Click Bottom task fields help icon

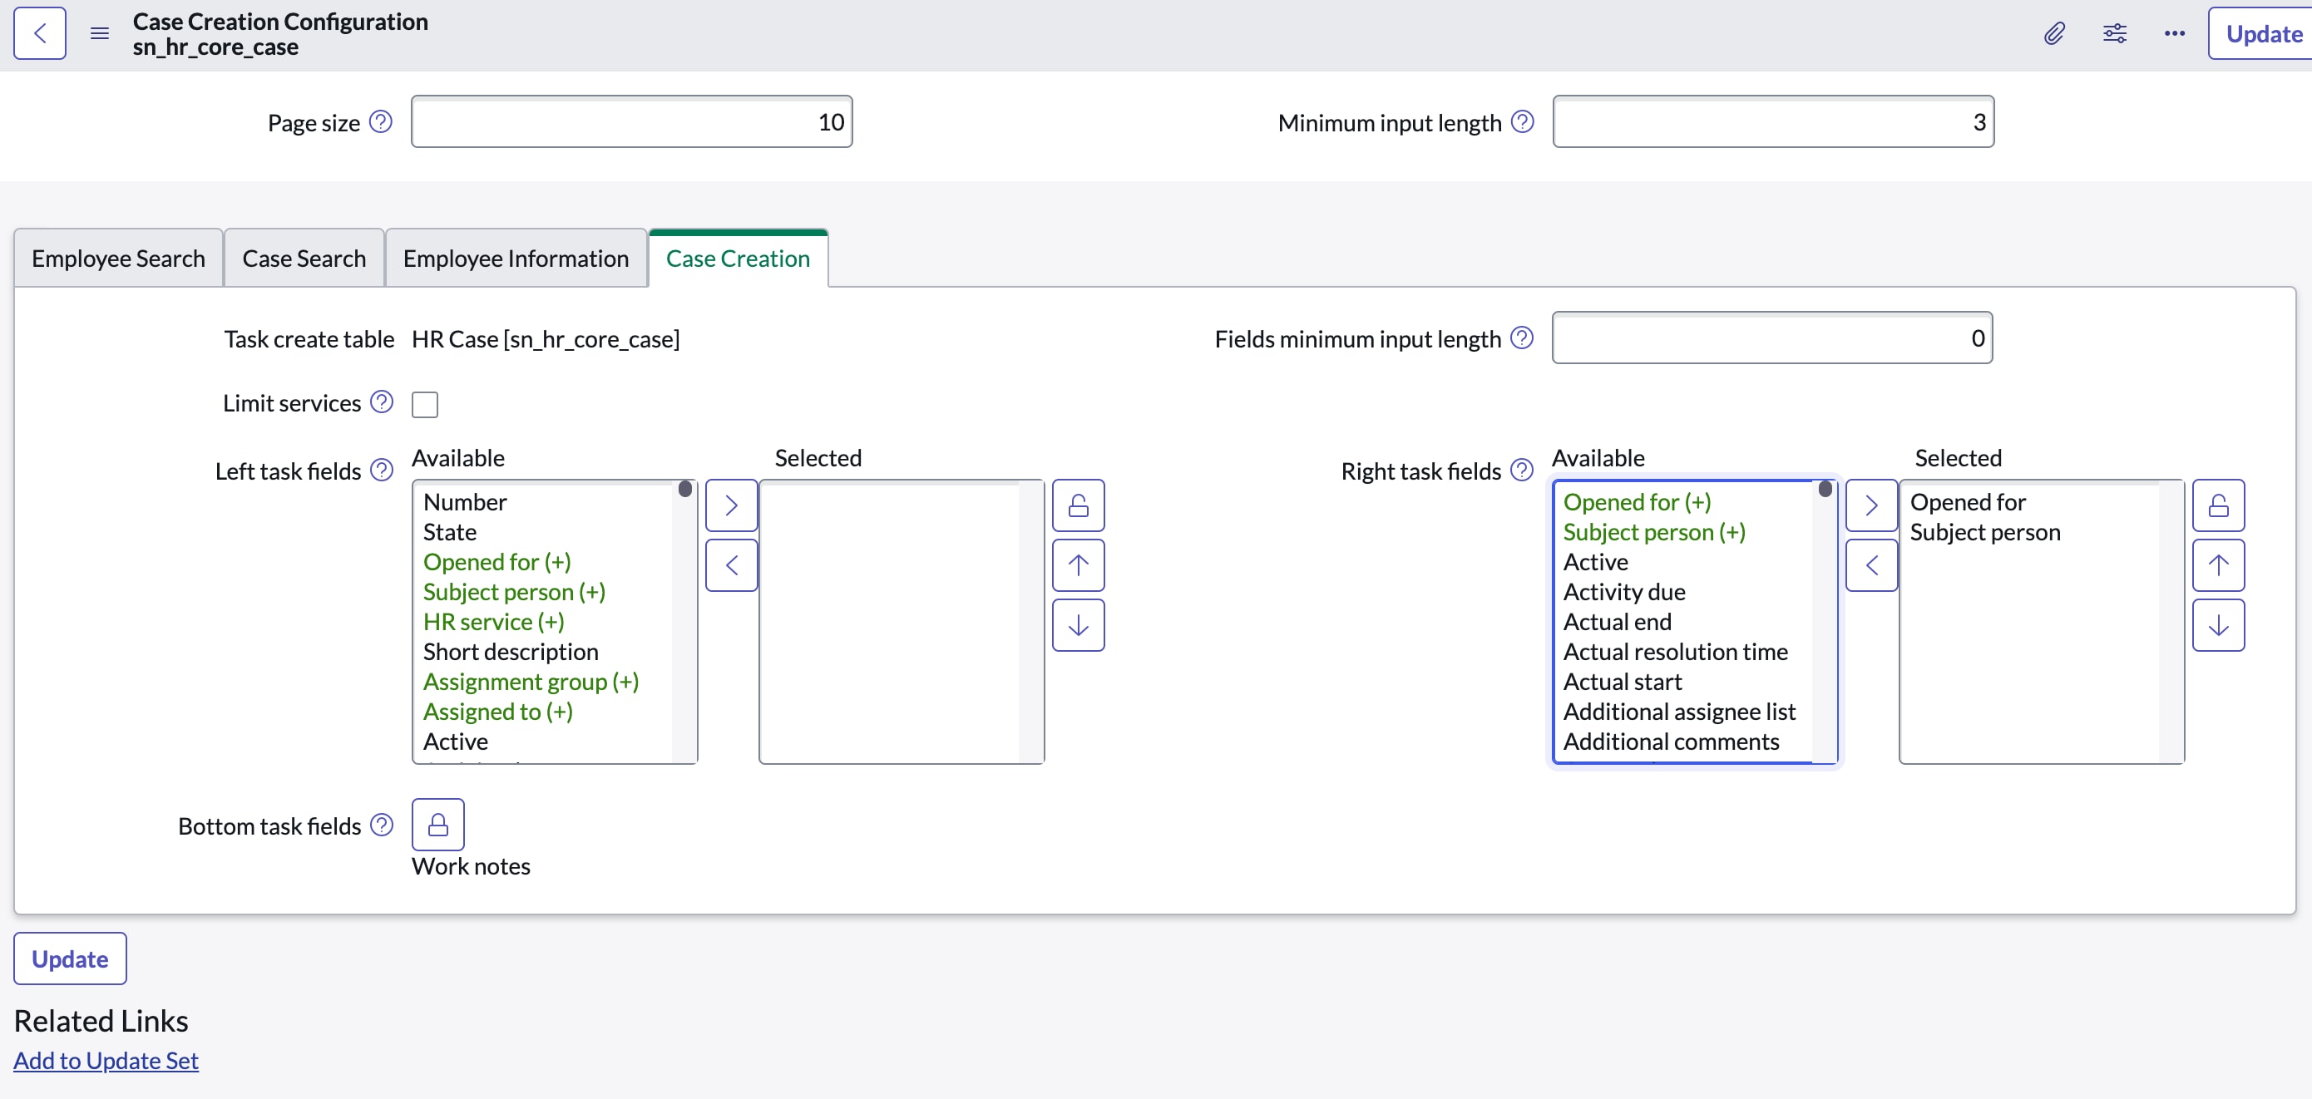coord(382,825)
